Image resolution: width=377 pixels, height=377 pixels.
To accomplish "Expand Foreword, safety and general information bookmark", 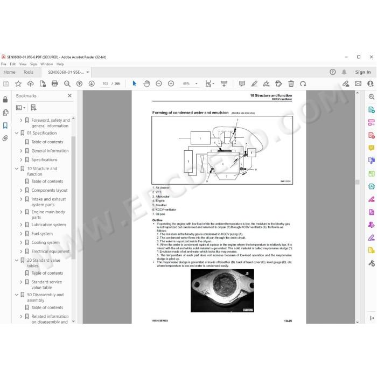I will click(x=21, y=120).
